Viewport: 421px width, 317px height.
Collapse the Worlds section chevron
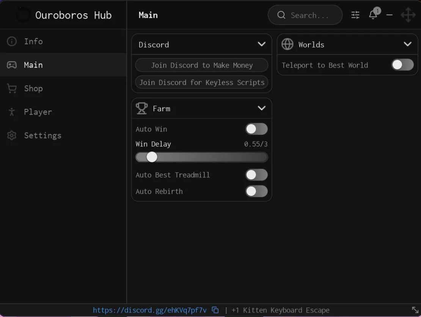[408, 44]
